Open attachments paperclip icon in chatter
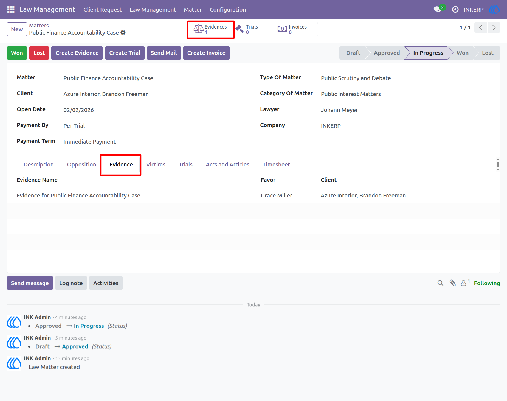Image resolution: width=507 pixels, height=401 pixels. 453,283
